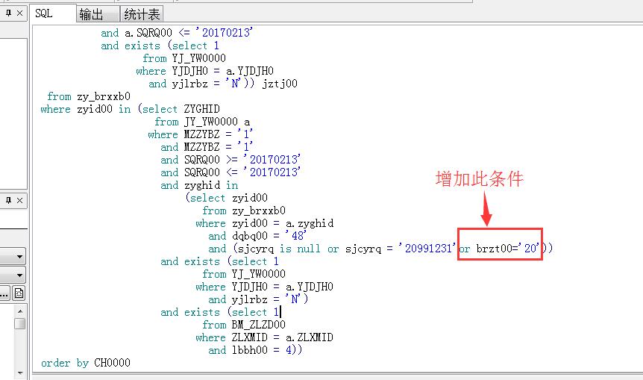Click the text "a.SQRQ00 <= '20170213'"
This screenshot has width=643, height=380.
click(189, 32)
